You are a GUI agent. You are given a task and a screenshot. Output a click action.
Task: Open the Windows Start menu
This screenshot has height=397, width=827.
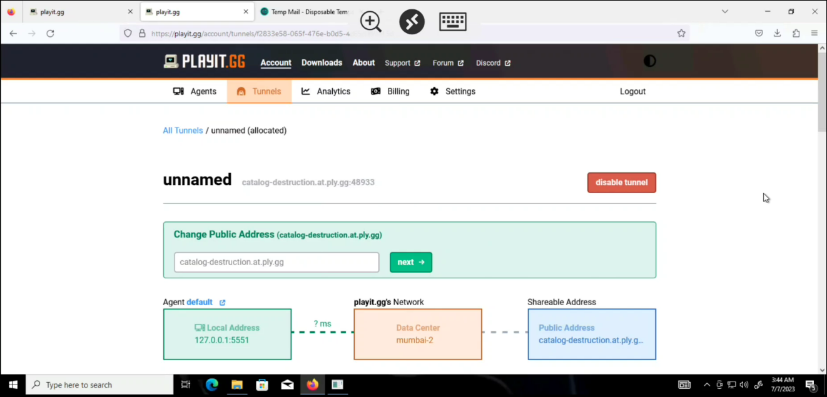pos(13,384)
